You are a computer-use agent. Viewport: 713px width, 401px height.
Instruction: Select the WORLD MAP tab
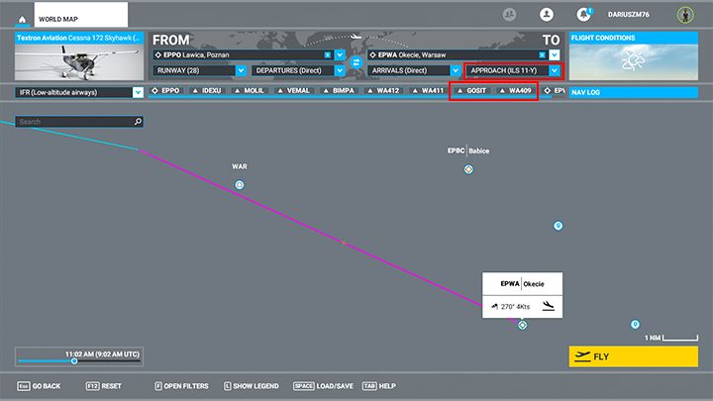coord(81,17)
